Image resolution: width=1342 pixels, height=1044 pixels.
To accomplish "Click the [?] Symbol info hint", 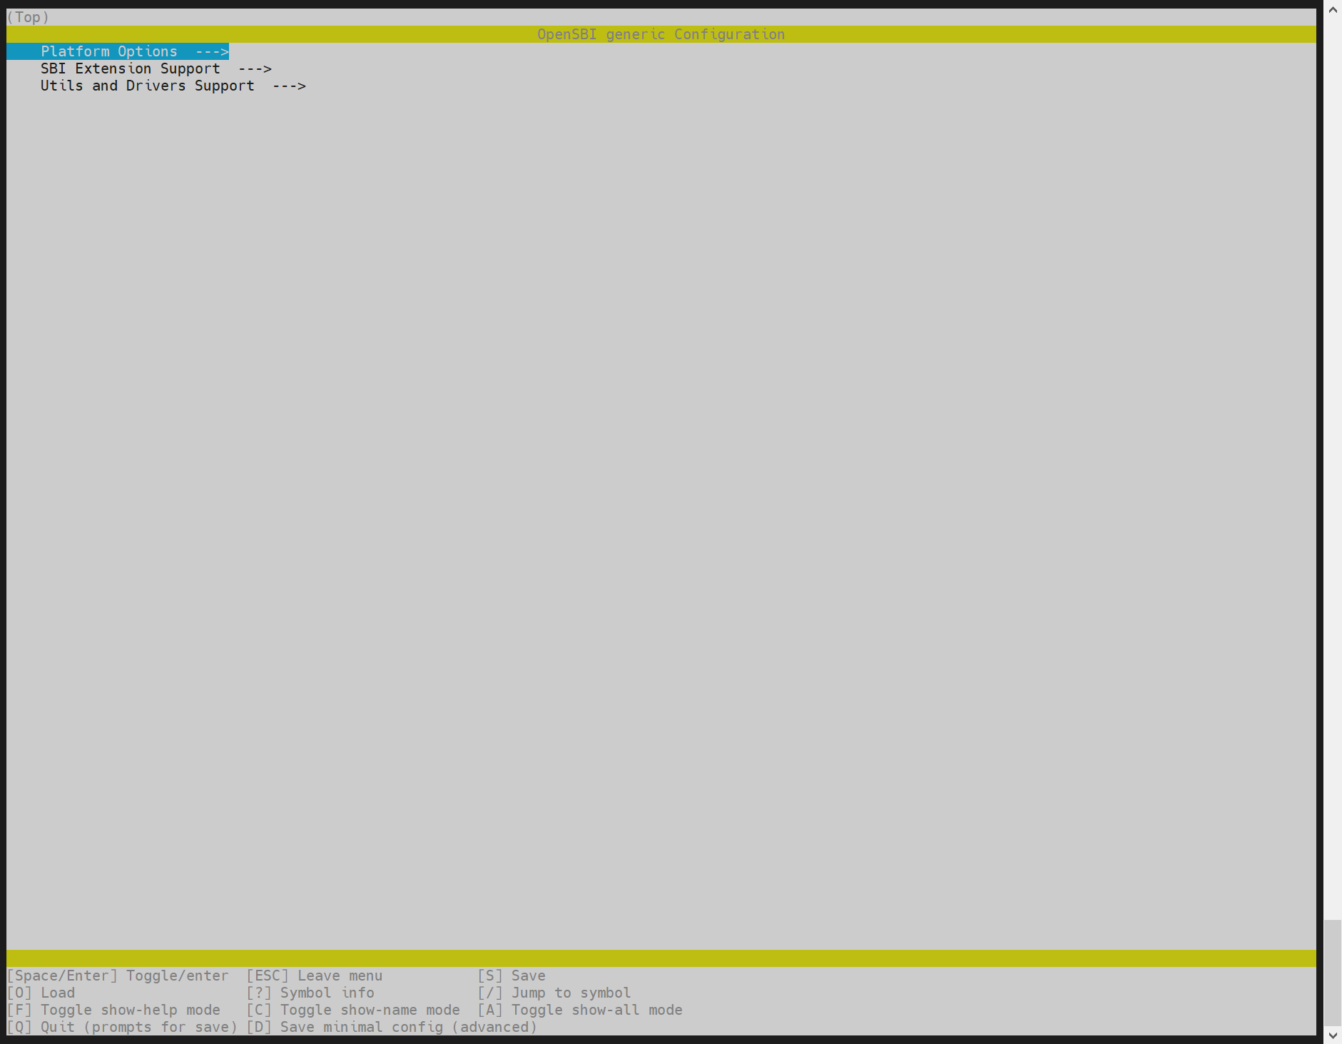I will coord(310,993).
